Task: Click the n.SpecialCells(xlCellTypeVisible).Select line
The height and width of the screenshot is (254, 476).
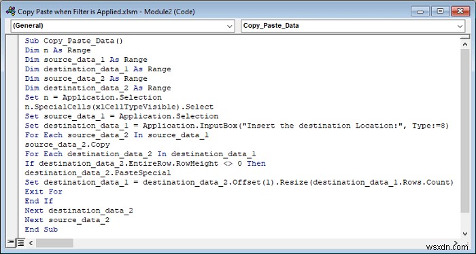Action: [119, 107]
